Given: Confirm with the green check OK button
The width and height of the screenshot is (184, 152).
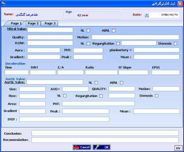Looking at the screenshot, I should [x=102, y=147].
